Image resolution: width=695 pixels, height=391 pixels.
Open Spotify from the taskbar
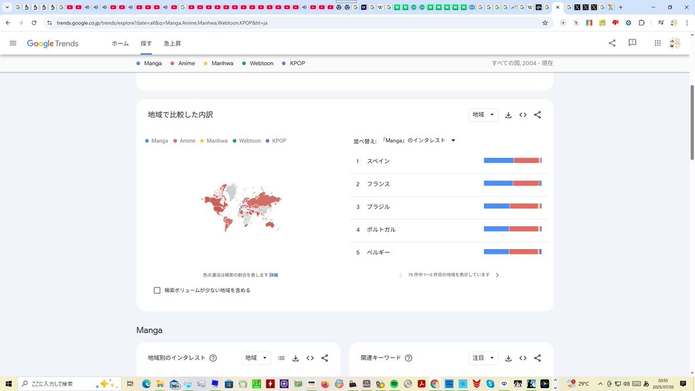click(394, 383)
